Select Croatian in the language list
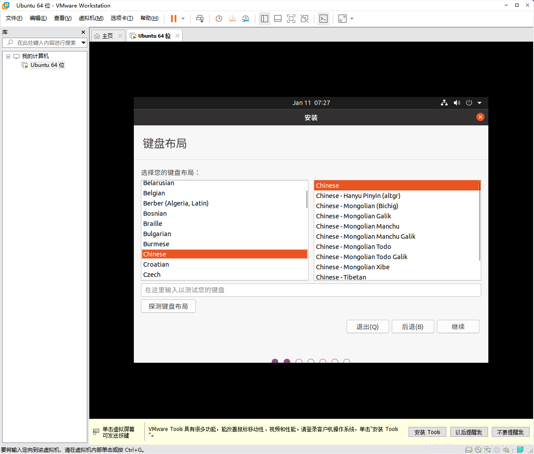The image size is (534, 454). pyautogui.click(x=224, y=264)
